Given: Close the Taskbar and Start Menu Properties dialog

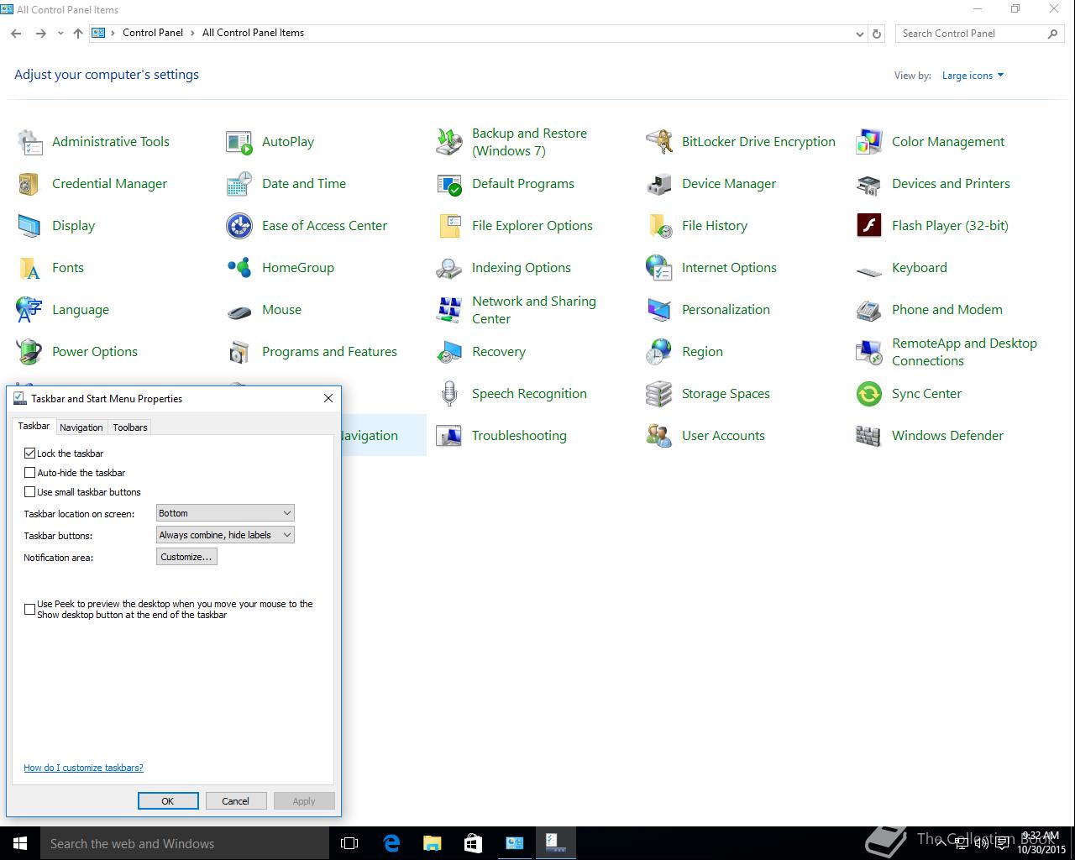Looking at the screenshot, I should click(x=328, y=398).
